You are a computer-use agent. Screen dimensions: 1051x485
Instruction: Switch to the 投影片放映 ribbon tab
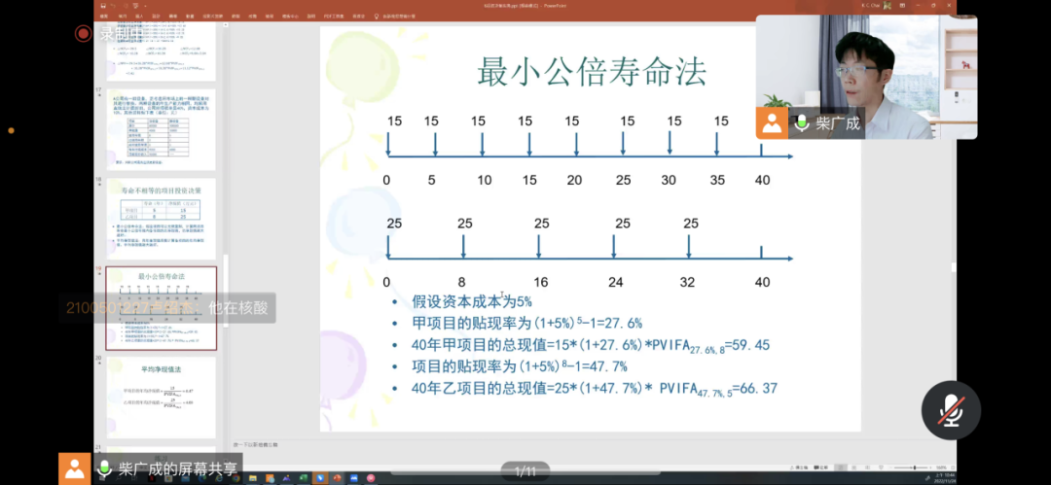coord(212,16)
